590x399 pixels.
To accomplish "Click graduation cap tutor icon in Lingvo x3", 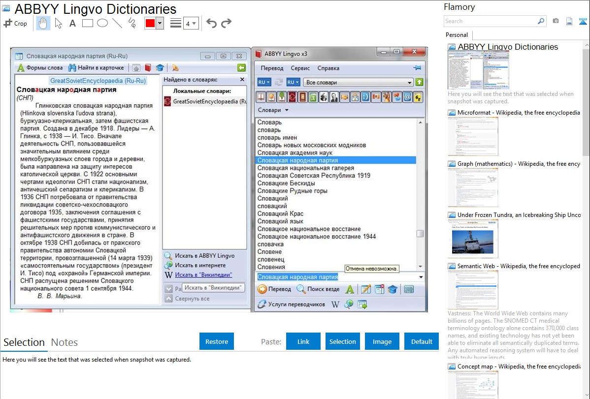I will click(393, 289).
